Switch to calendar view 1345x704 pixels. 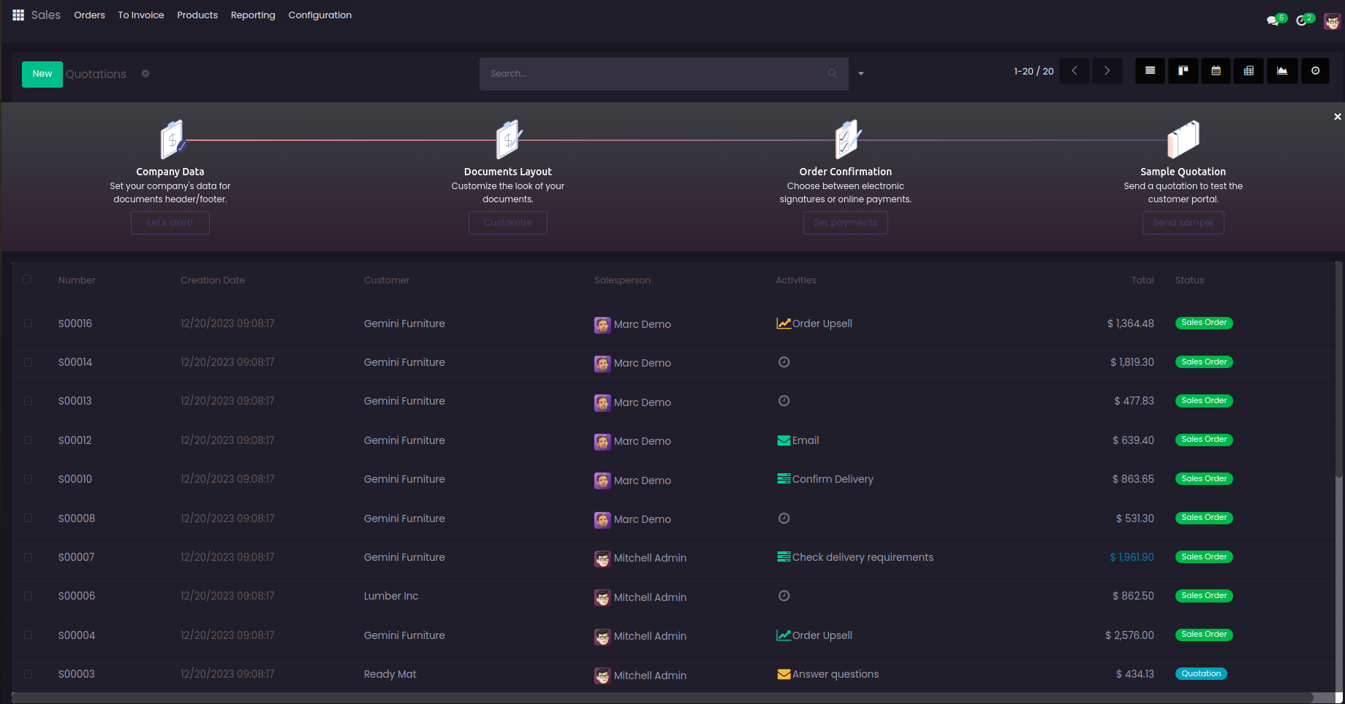tap(1216, 71)
